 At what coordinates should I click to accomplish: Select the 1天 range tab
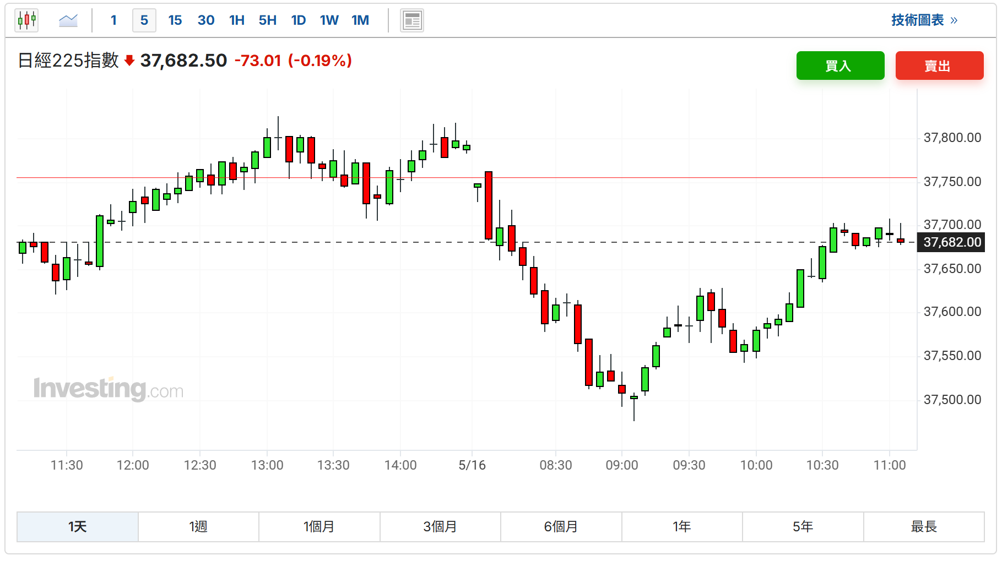pos(78,527)
